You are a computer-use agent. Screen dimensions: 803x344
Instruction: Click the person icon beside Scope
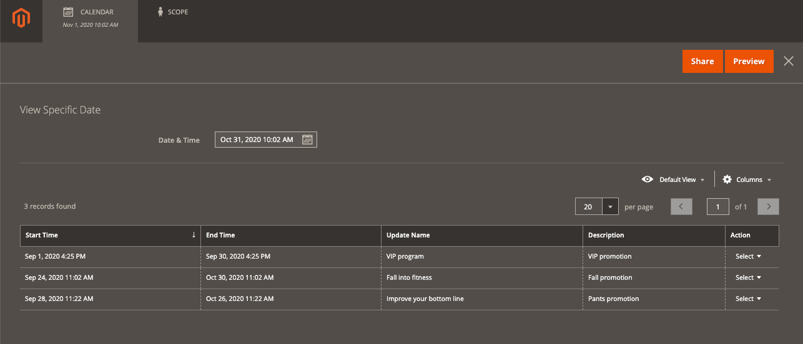click(160, 12)
